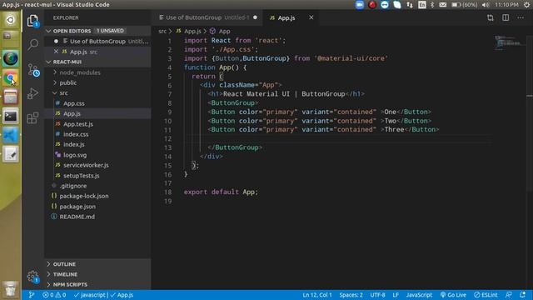This screenshot has height=300, width=533.
Task: Open the Manage settings gear
Action: point(32,277)
